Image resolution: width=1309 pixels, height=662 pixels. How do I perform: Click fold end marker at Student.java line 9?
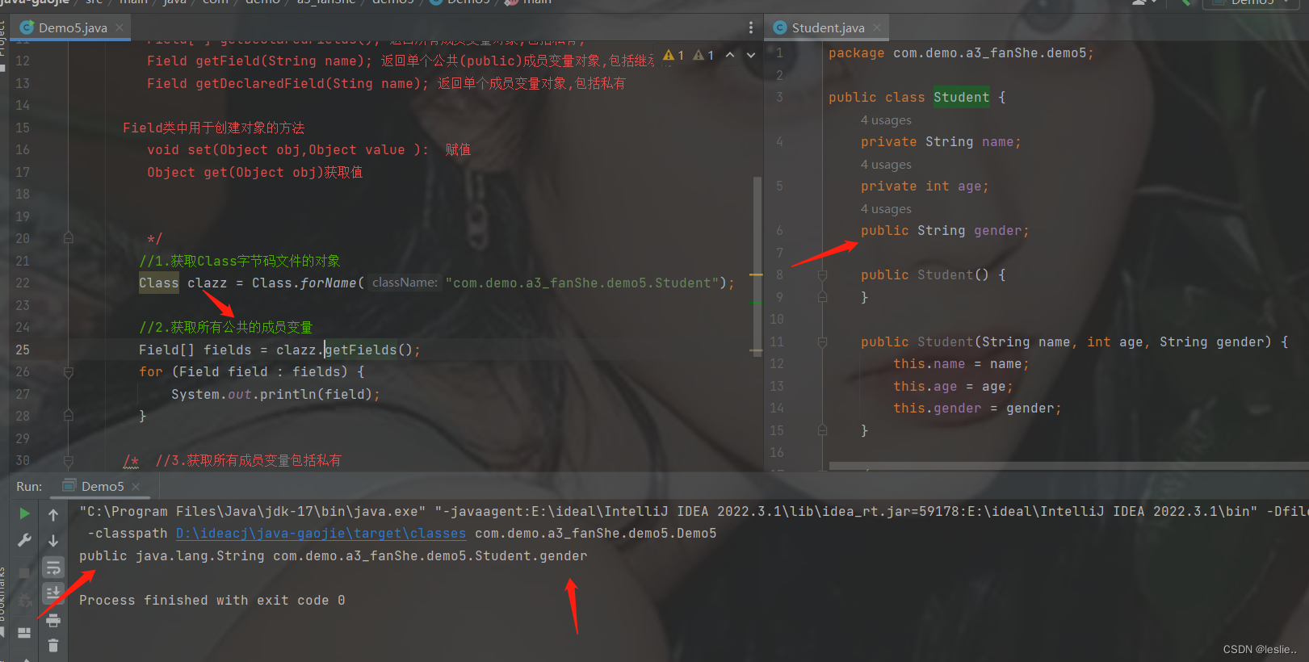click(823, 297)
